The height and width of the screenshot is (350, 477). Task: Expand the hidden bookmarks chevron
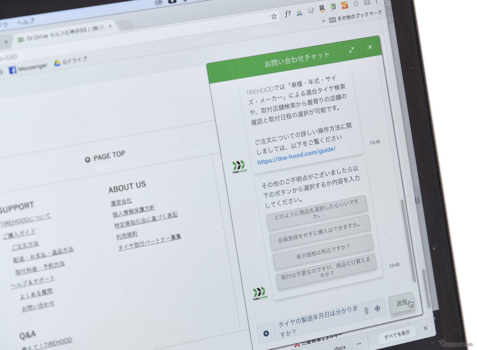point(323,21)
